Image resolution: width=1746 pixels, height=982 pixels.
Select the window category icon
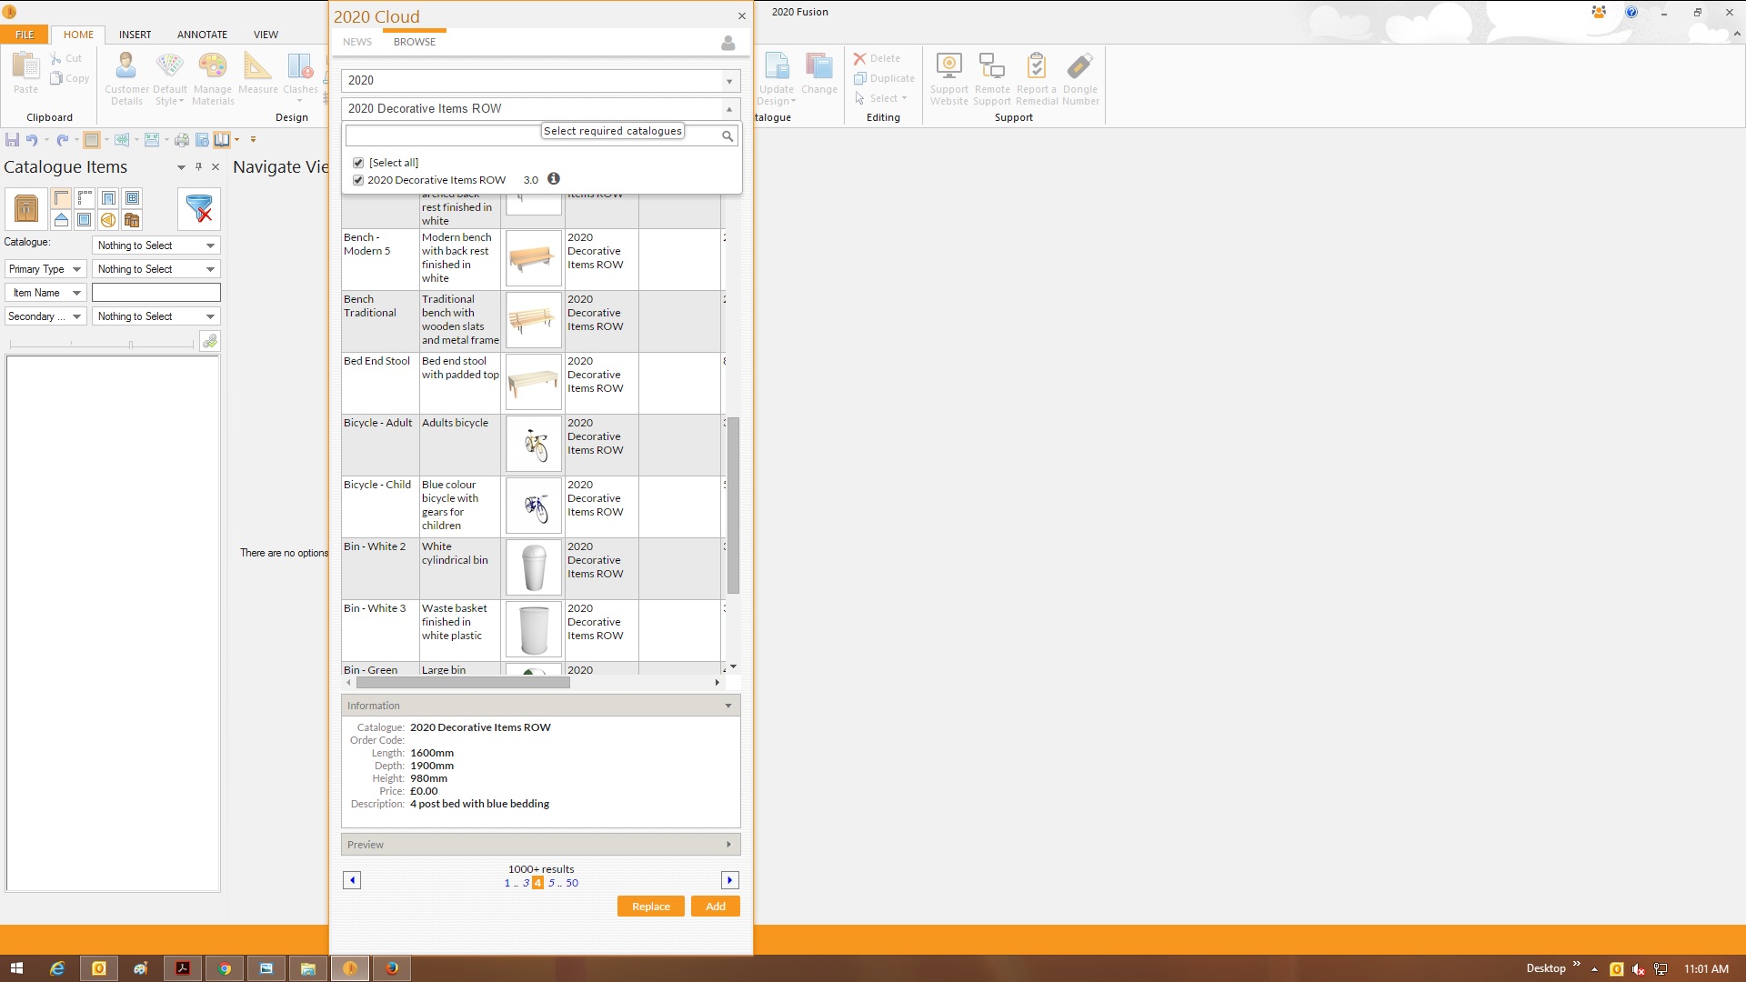point(132,198)
